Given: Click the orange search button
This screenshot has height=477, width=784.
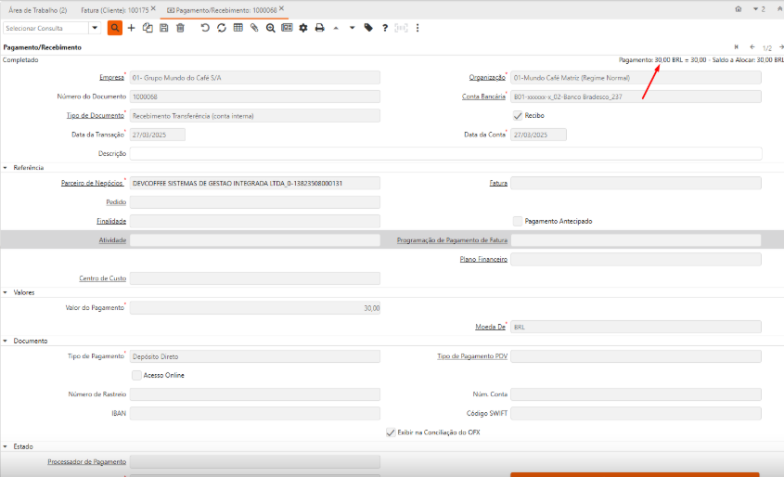Looking at the screenshot, I should (x=115, y=28).
